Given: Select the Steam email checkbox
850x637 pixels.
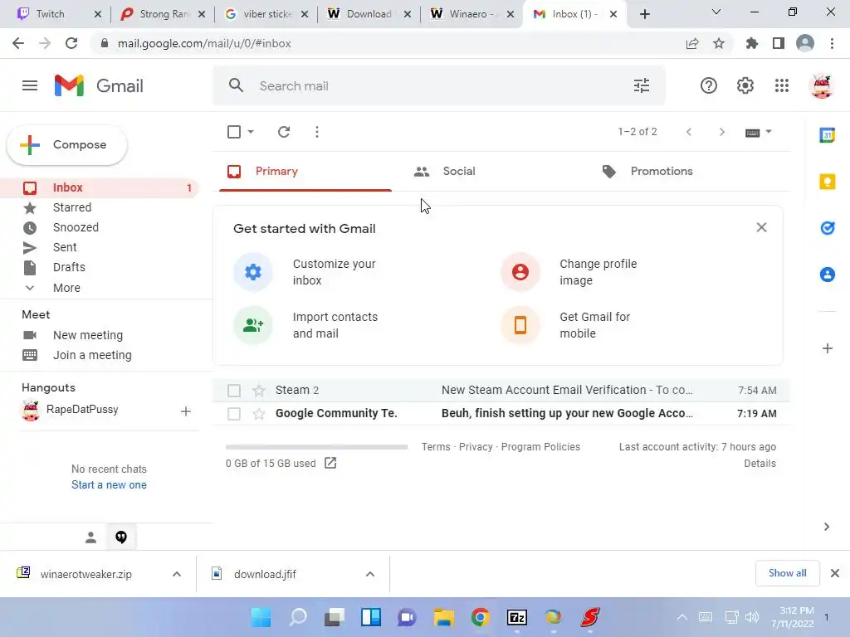Looking at the screenshot, I should (233, 391).
